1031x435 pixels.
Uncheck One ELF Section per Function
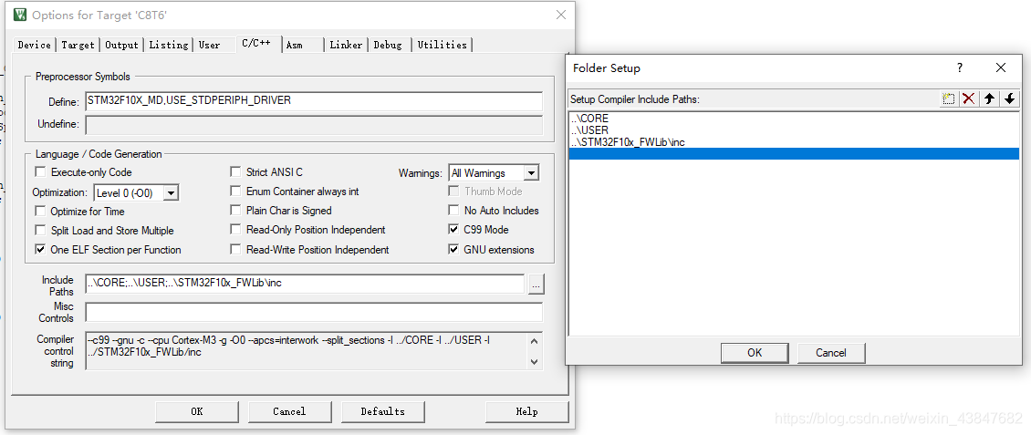click(41, 250)
